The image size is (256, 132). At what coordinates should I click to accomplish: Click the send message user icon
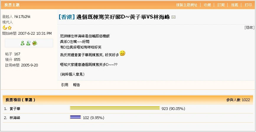28,43
